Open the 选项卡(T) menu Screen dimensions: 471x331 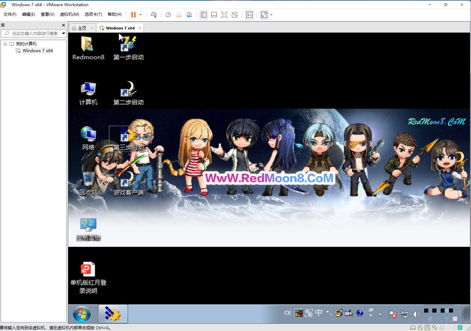pos(93,14)
